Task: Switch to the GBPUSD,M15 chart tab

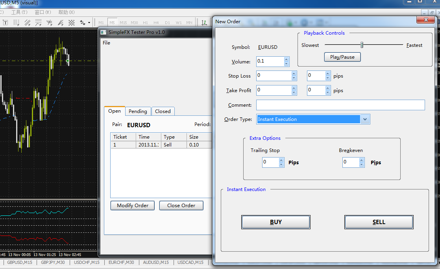Action: pyautogui.click(x=20, y=262)
